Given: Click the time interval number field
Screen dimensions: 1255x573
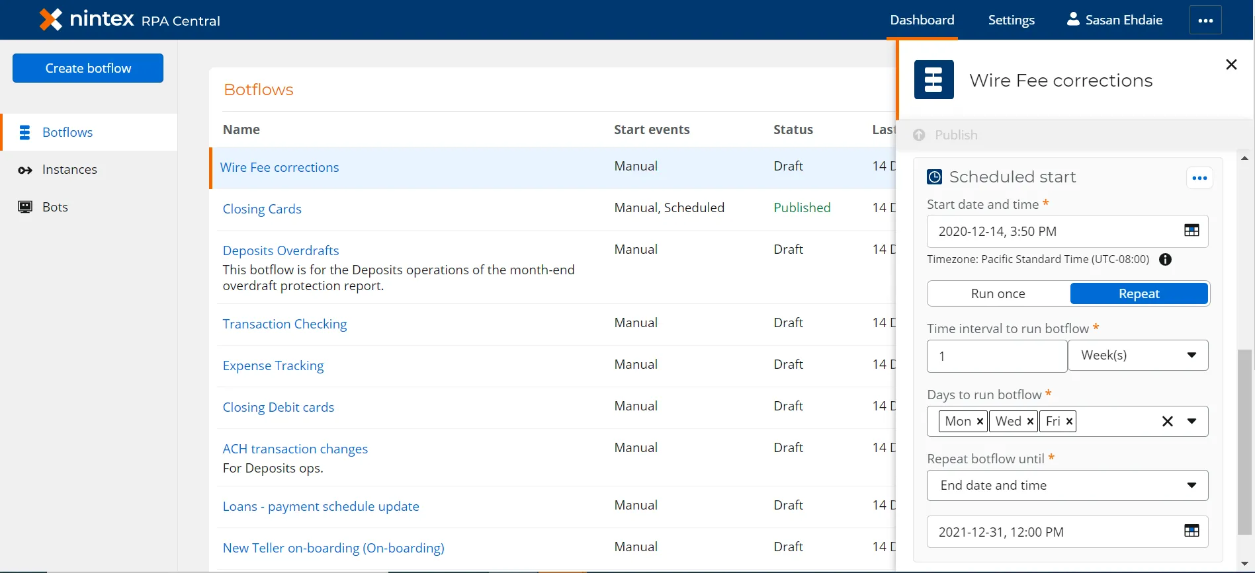Looking at the screenshot, I should pyautogui.click(x=997, y=356).
